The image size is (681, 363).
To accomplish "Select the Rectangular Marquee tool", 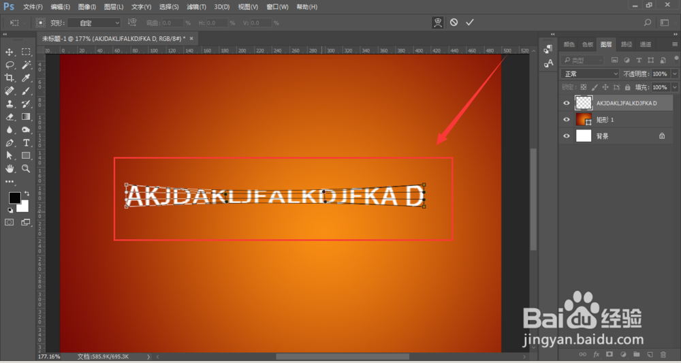I will [26, 52].
